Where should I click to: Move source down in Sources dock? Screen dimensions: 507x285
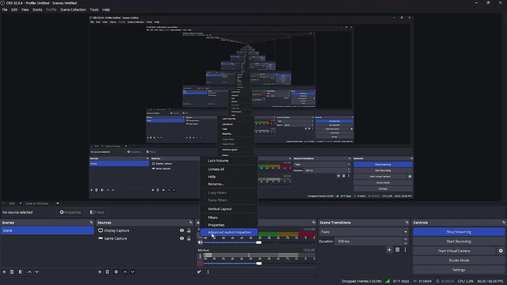point(133,272)
